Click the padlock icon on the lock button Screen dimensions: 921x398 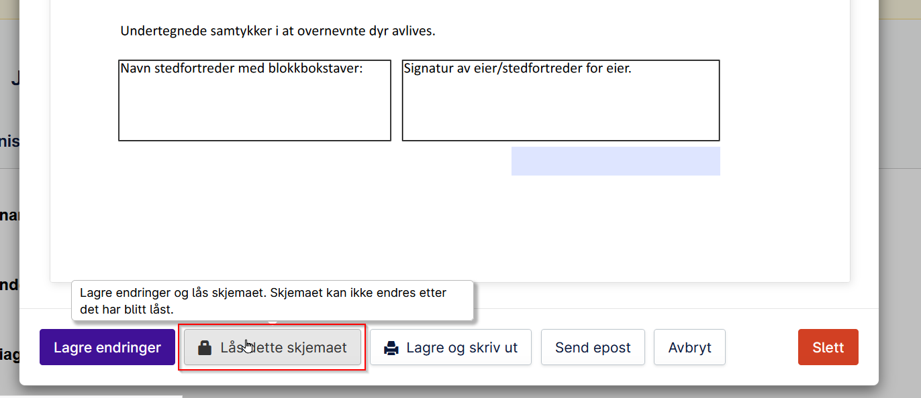pos(205,348)
